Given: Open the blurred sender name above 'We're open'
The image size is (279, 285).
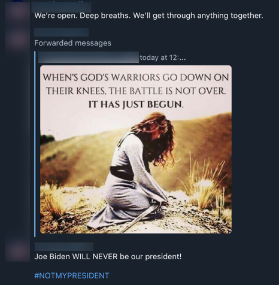Looking at the screenshot, I should (x=61, y=7).
